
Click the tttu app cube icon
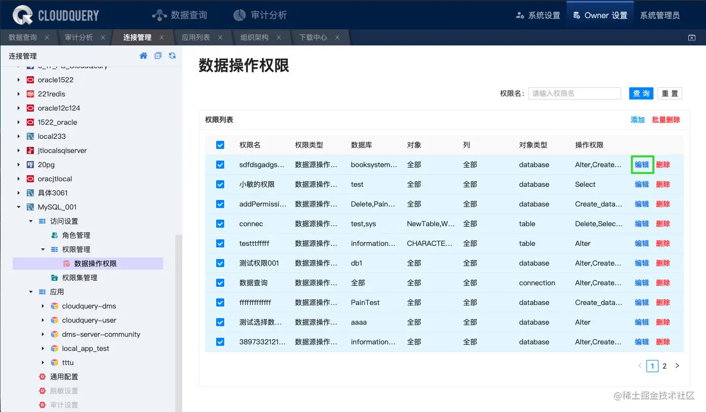point(55,363)
